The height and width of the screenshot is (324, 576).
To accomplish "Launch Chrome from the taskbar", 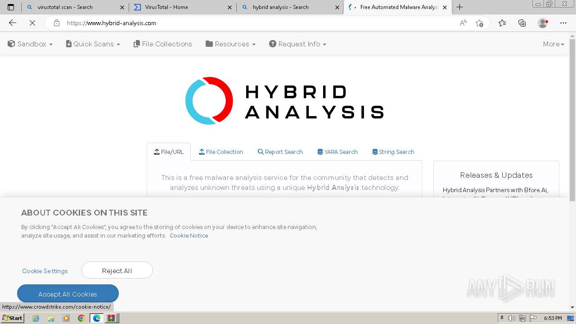I will click(x=81, y=318).
